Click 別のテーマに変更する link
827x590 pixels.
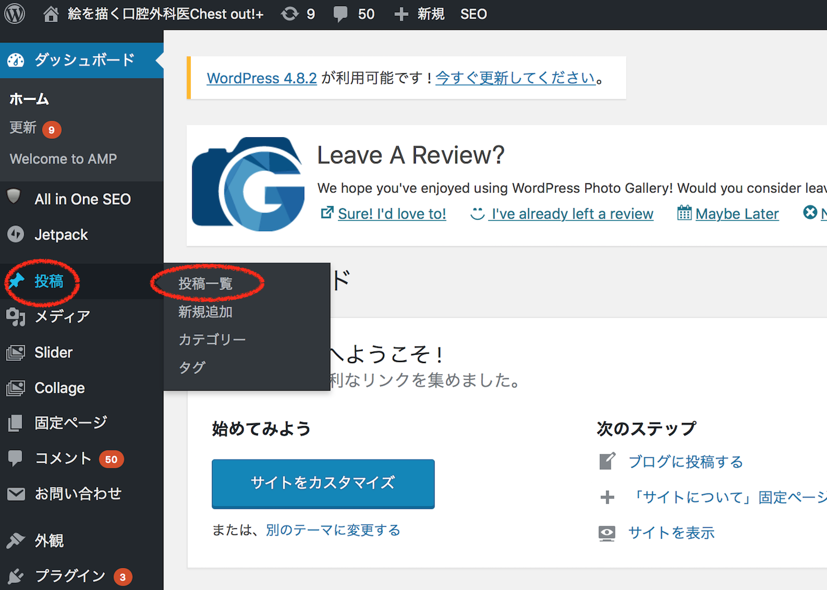333,530
